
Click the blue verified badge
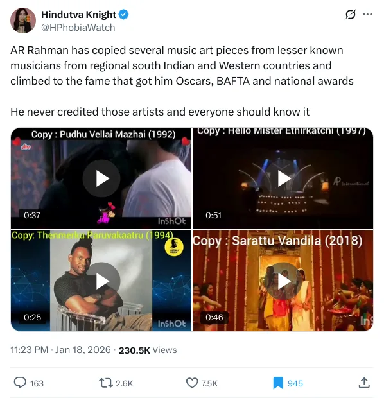click(x=124, y=15)
